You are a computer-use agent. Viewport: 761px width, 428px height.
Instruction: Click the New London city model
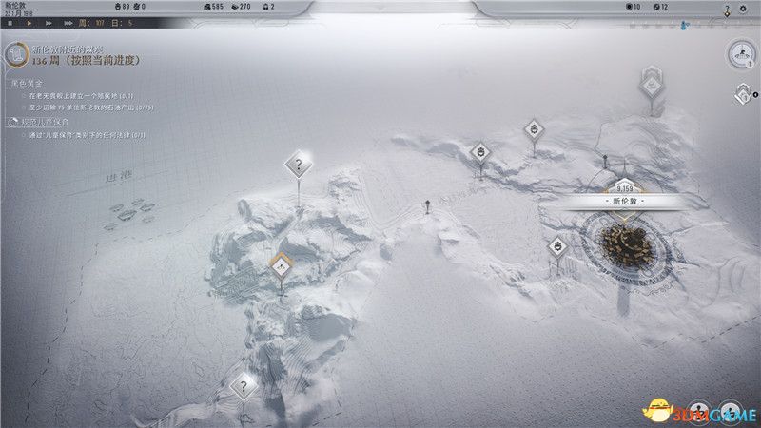pos(627,246)
